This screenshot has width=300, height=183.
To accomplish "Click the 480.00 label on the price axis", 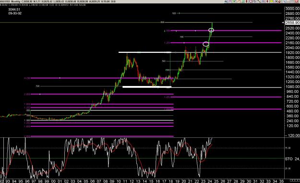I will tap(293, 111).
